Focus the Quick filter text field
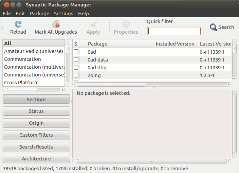This screenshot has width=239, height=173. tap(173, 31)
